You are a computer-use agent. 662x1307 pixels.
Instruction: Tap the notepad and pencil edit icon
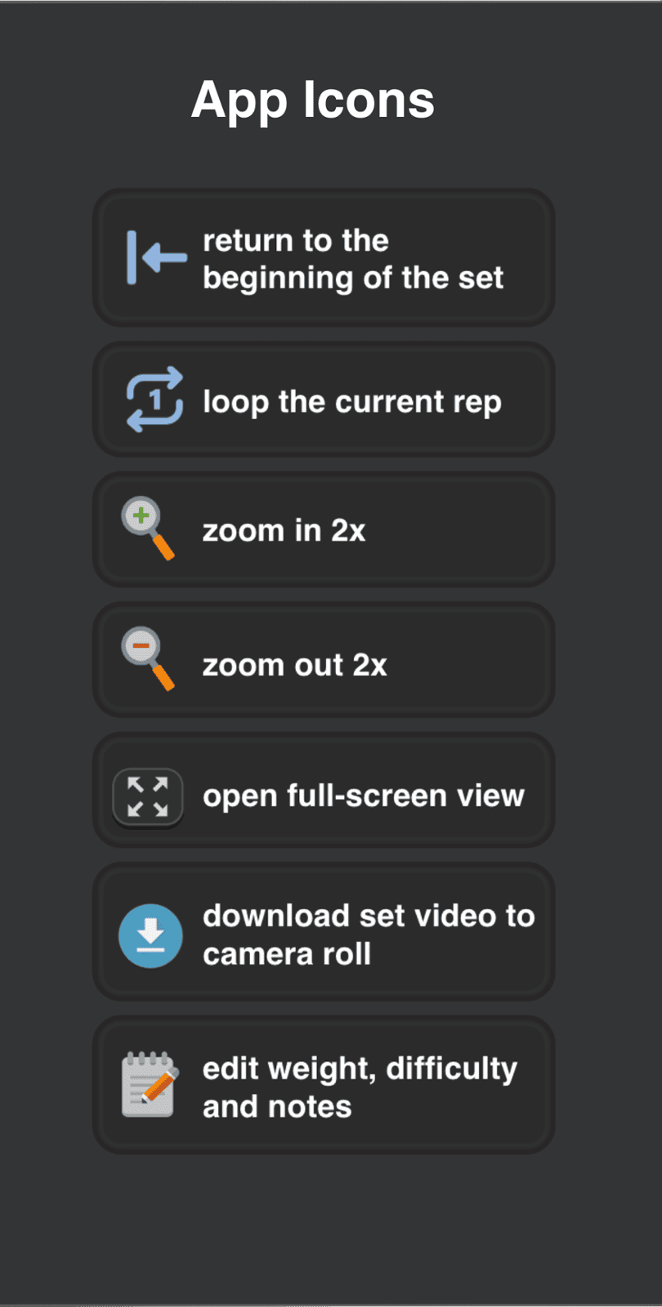tap(150, 1085)
